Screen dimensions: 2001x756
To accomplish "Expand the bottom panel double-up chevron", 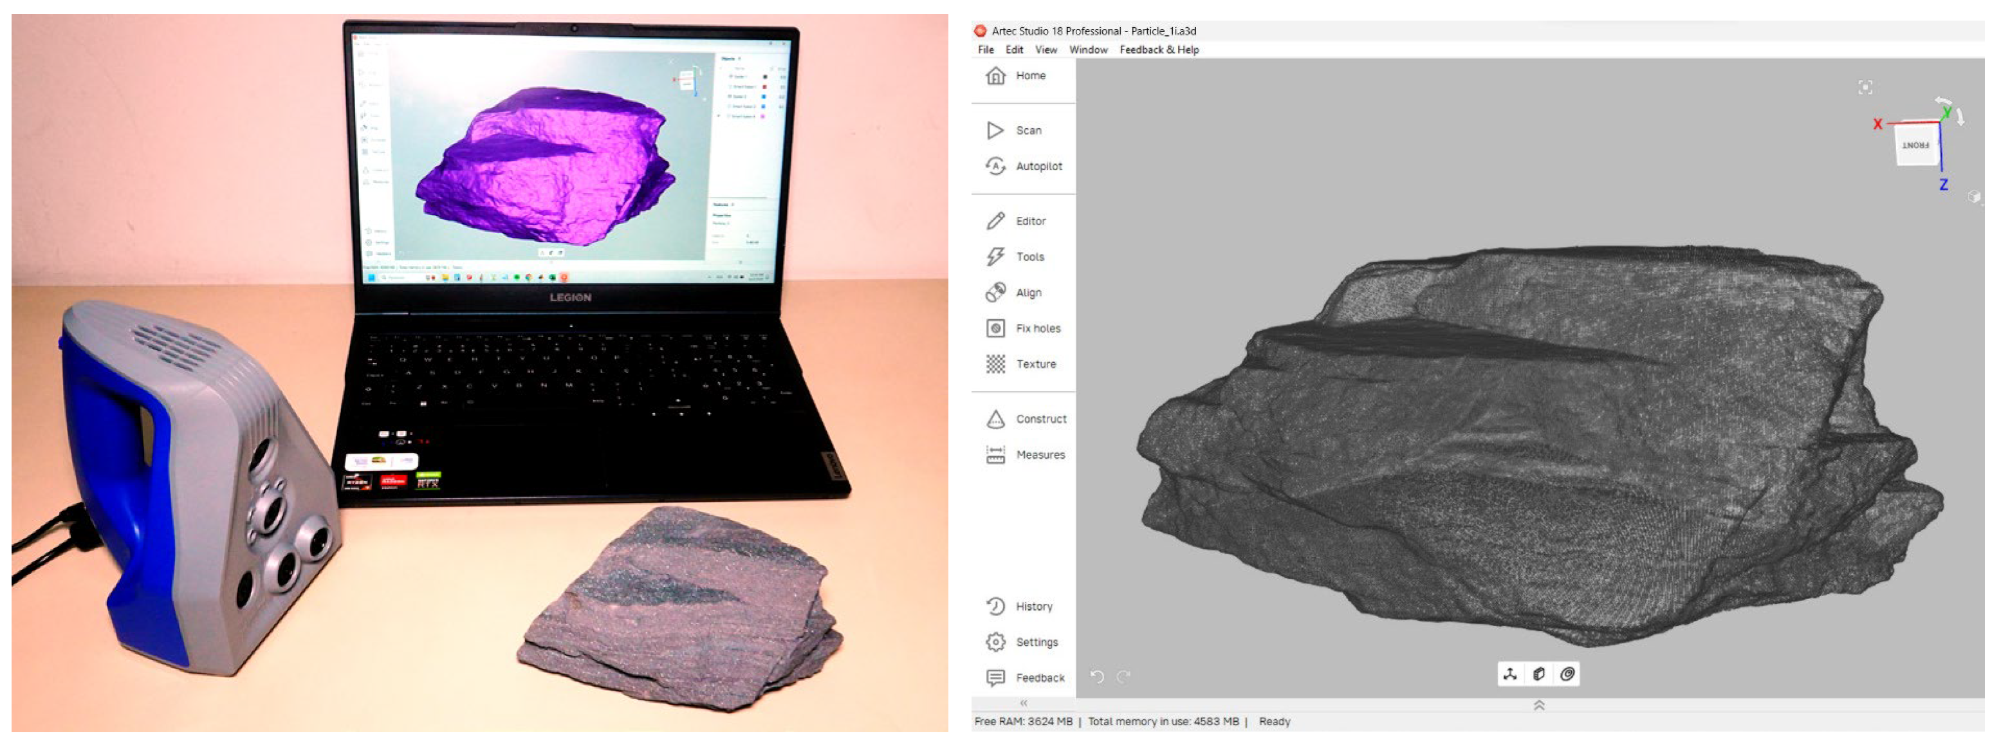I will tap(1539, 706).
